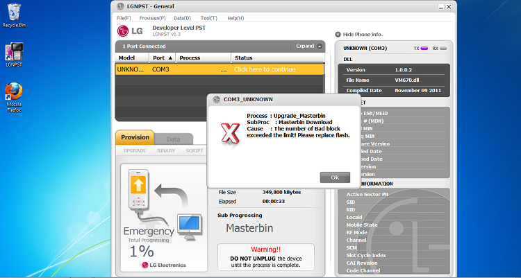Click Locaid info row
Image resolution: width=521 pixels, height=278 pixels.
(354, 217)
